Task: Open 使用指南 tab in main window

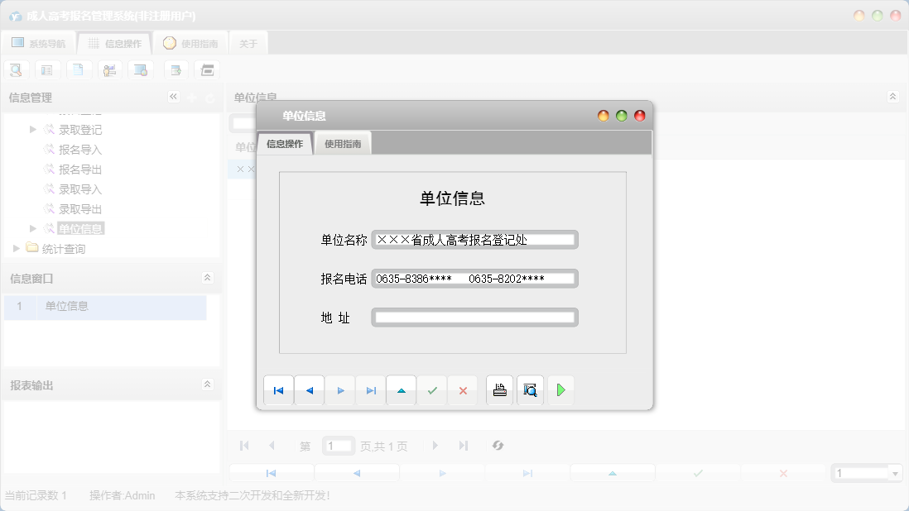Action: pos(190,43)
